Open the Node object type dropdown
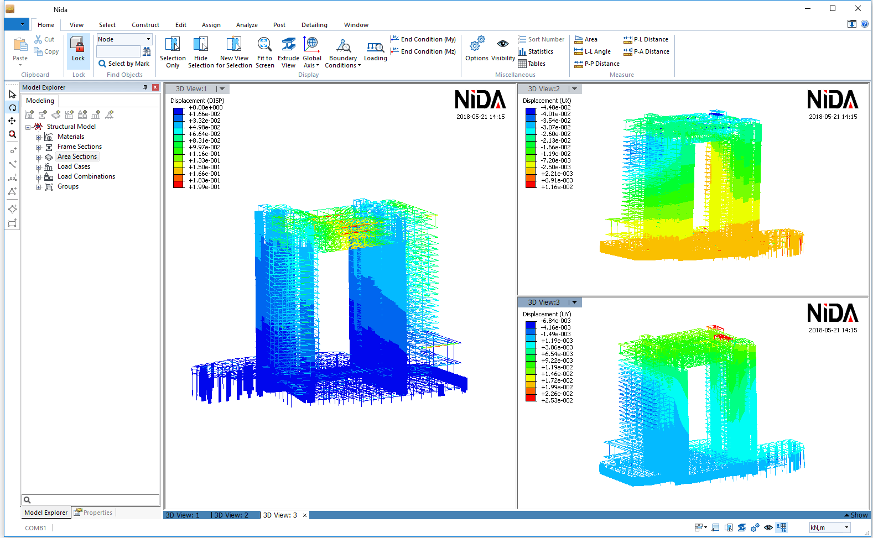The height and width of the screenshot is (538, 873). coord(148,39)
